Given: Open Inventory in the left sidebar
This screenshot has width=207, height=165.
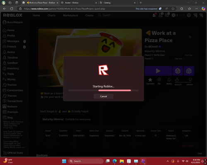Looking at the screenshot, I should pyautogui.click(x=11, y=68).
